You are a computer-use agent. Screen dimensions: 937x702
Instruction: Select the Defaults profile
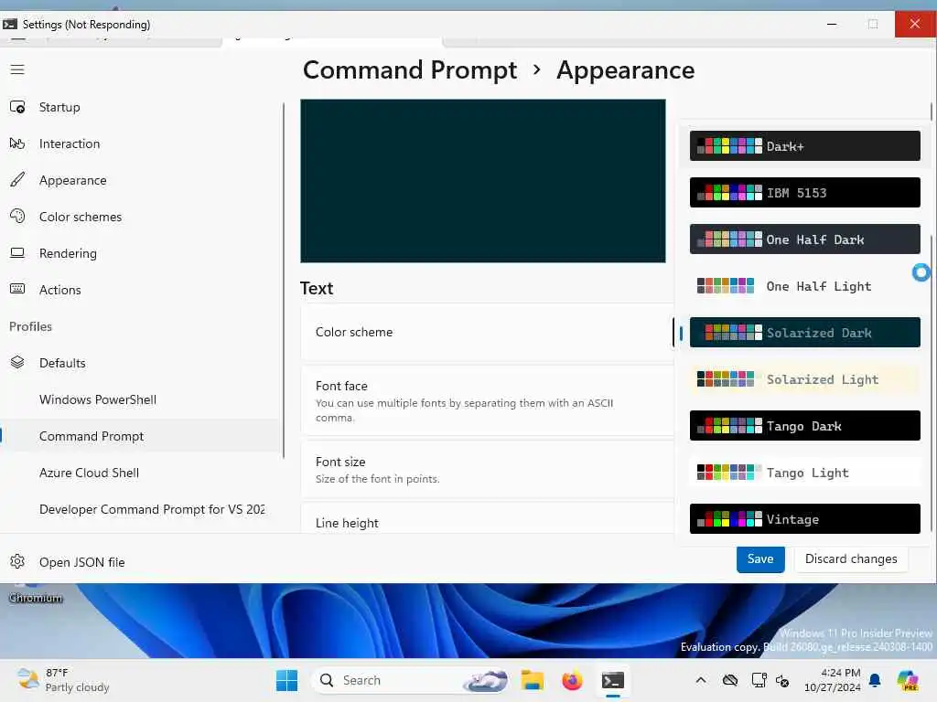(140, 362)
